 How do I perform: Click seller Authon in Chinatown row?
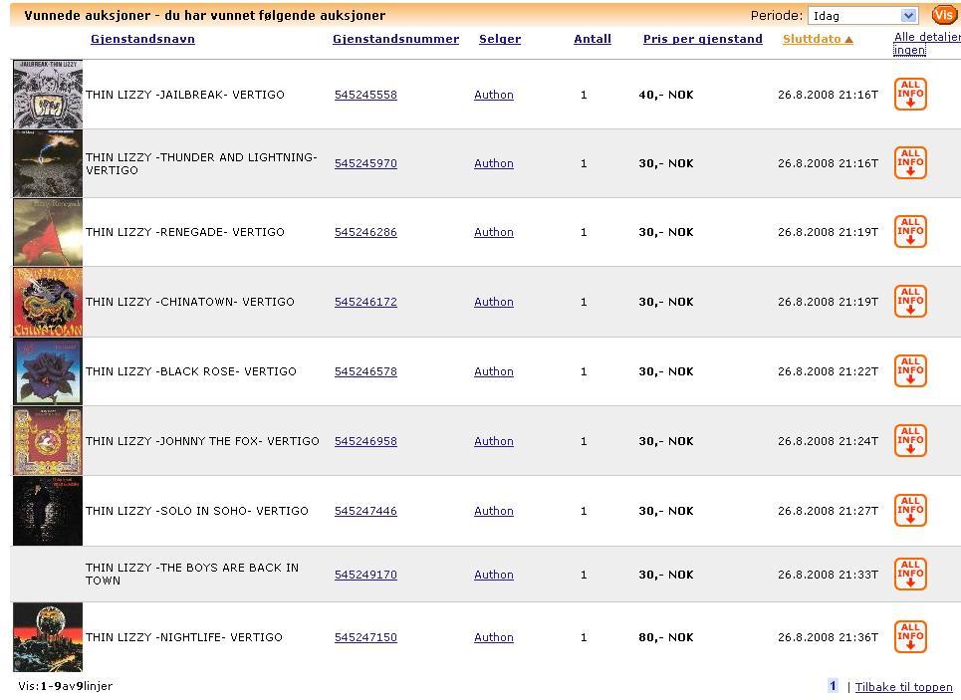pos(494,302)
